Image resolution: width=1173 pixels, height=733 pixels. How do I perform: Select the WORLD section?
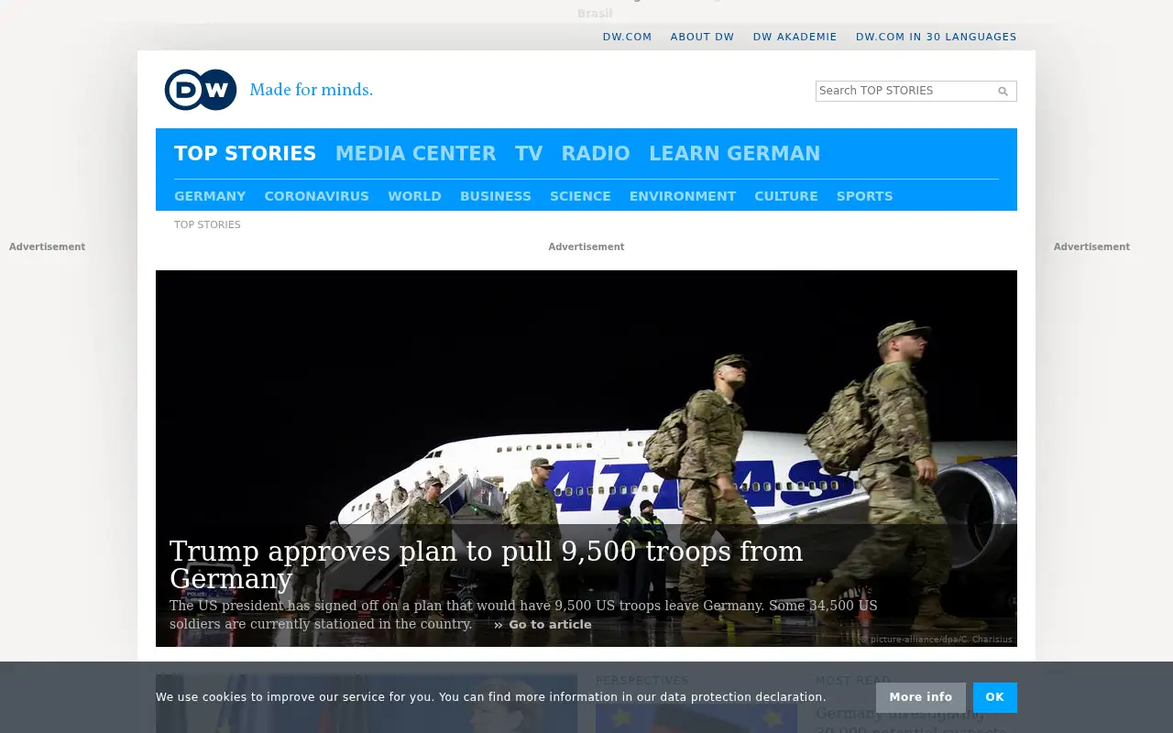(x=414, y=196)
